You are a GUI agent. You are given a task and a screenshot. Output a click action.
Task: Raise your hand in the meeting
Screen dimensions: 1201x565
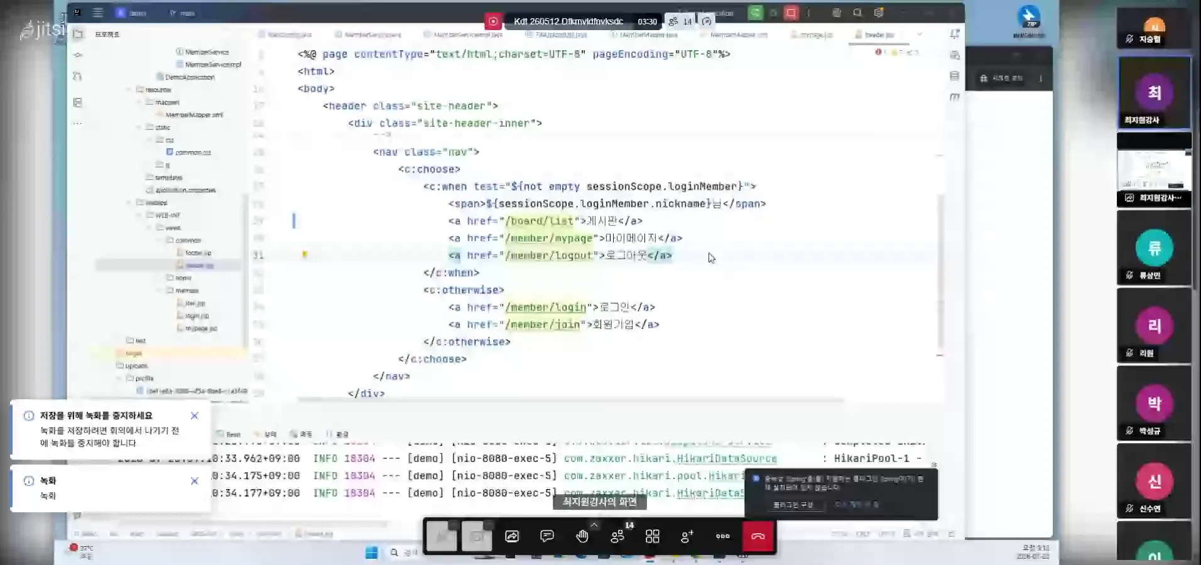582,536
